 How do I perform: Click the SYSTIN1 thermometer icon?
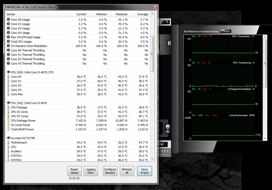[x=8, y=155]
